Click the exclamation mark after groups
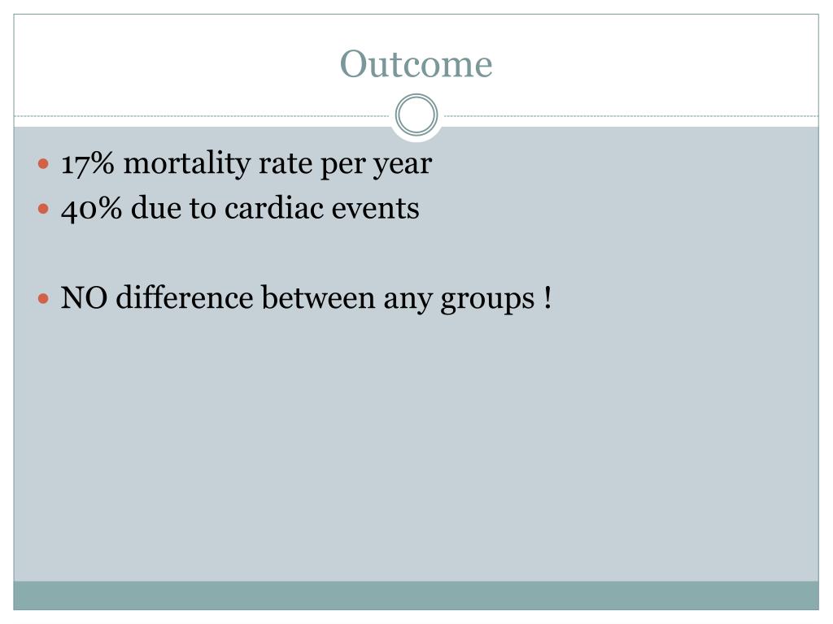The height and width of the screenshot is (624, 833). pyautogui.click(x=547, y=297)
